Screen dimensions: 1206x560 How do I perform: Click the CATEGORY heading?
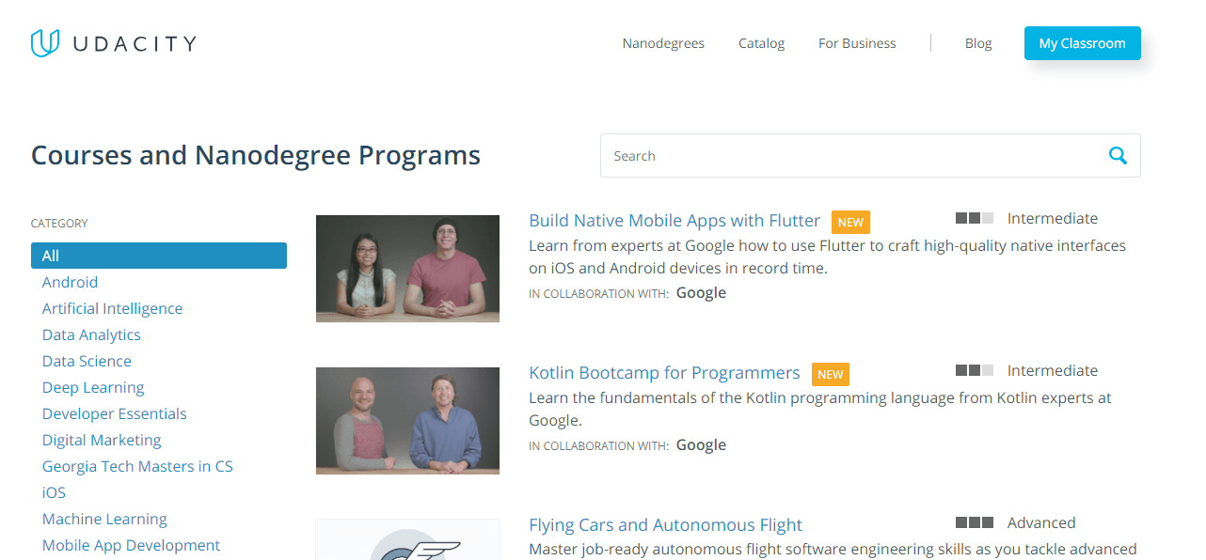point(59,224)
